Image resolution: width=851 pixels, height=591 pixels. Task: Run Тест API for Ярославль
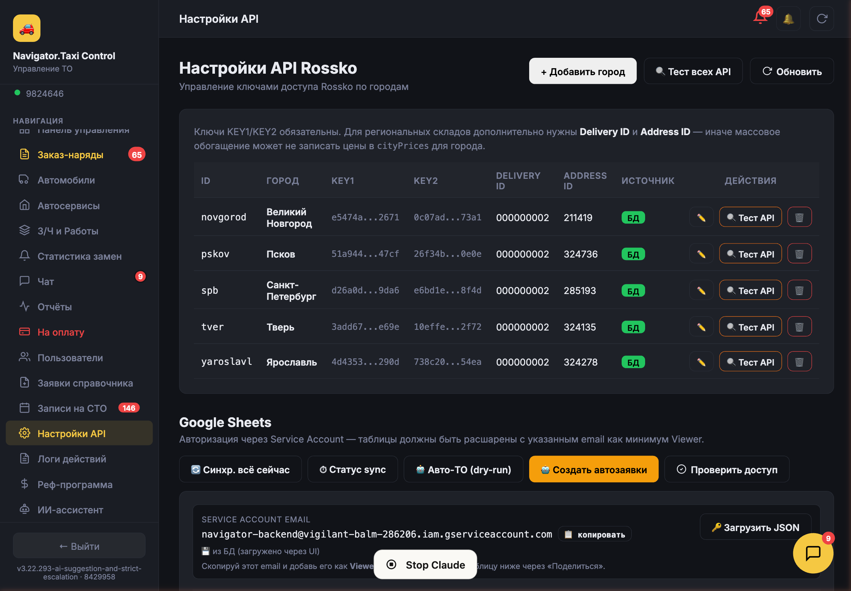[750, 362]
